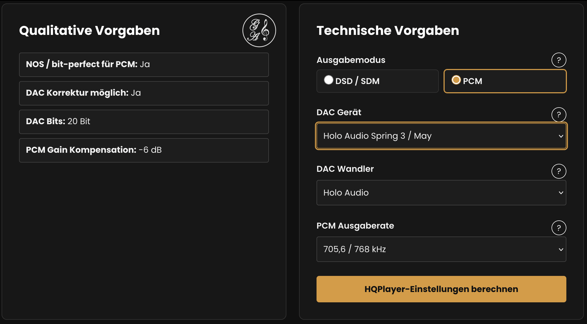Click the PCM option card
The height and width of the screenshot is (324, 587).
pyautogui.click(x=505, y=81)
